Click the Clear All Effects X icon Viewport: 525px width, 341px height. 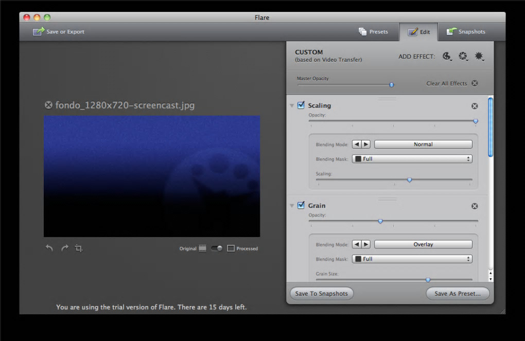click(475, 83)
